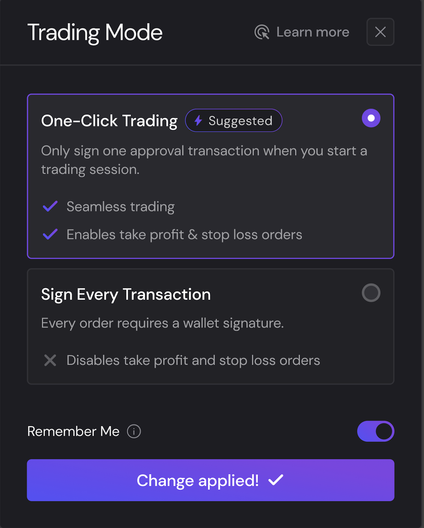Select the One-Click Trading radio button

pyautogui.click(x=371, y=118)
